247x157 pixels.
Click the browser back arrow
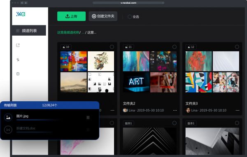coord(22,3)
